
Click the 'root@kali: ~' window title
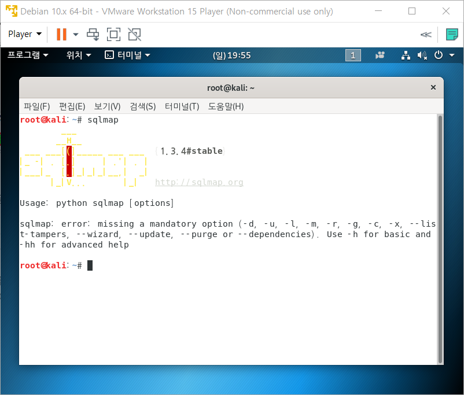click(x=231, y=88)
